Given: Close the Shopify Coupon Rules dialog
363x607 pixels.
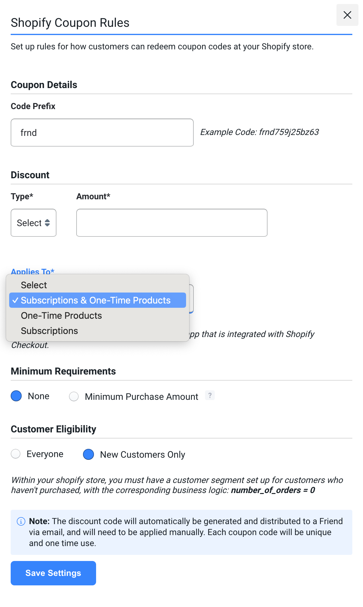Looking at the screenshot, I should pyautogui.click(x=347, y=15).
